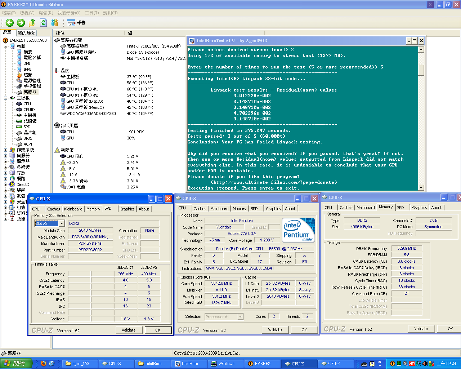Click the 報告 report toolbar button

(x=76, y=23)
